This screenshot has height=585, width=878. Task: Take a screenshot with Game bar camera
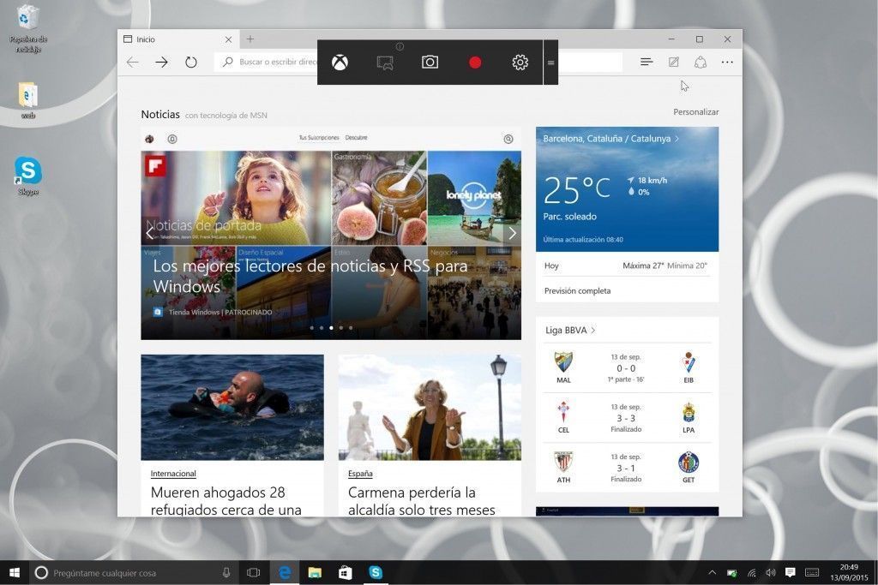(x=430, y=62)
